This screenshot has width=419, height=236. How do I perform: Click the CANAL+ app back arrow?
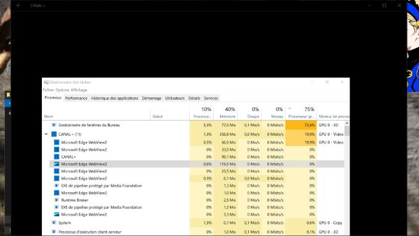18,6
